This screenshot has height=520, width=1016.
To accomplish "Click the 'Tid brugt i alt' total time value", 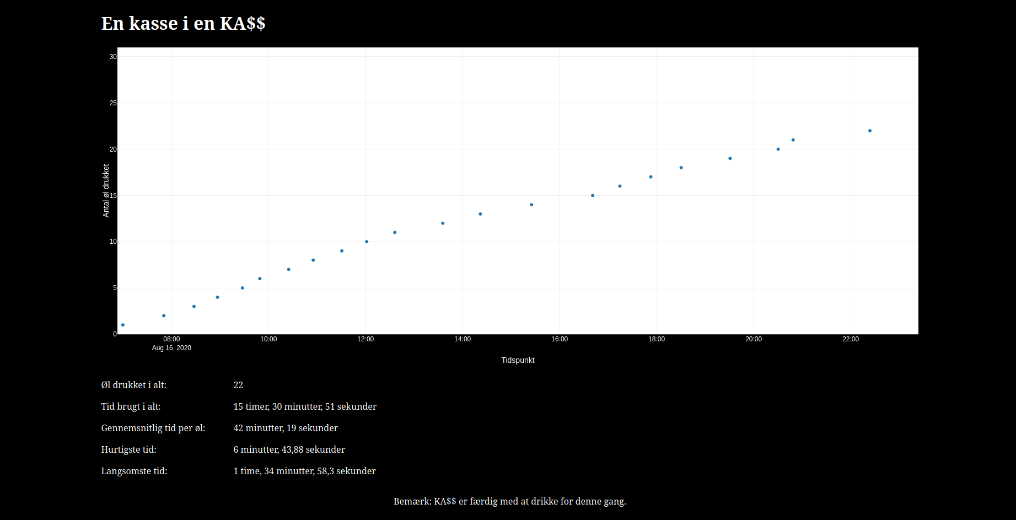I will pos(305,406).
